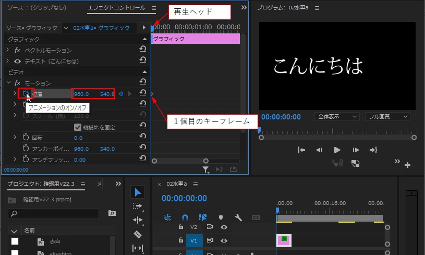Reset モーション effect
The height and width of the screenshot is (255, 425).
click(143, 81)
